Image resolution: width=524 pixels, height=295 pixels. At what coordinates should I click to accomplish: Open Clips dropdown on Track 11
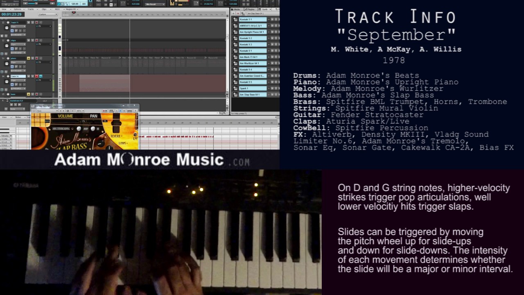click(18, 26)
